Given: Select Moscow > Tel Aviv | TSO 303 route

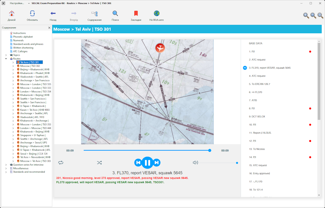Looking at the screenshot, I should (x=36, y=161).
